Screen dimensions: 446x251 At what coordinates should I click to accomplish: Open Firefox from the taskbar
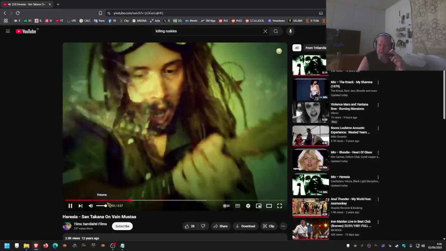click(x=45, y=246)
